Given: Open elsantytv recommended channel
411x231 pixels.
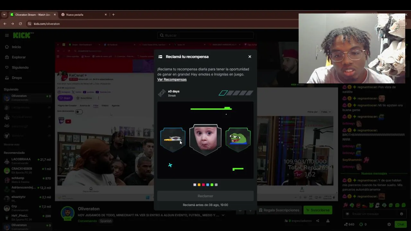Looking at the screenshot, I should pos(27,199).
